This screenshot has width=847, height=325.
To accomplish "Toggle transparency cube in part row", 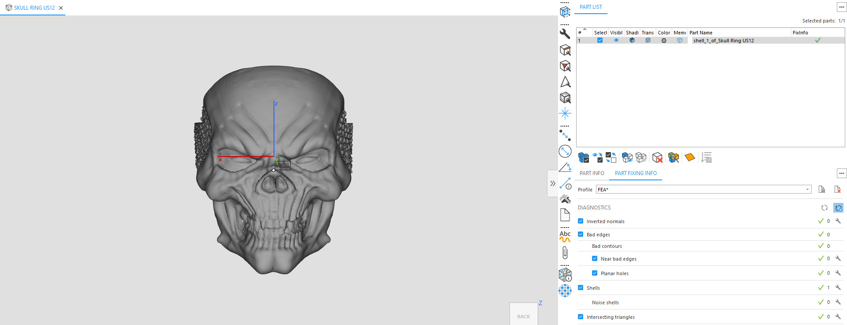I will point(648,40).
